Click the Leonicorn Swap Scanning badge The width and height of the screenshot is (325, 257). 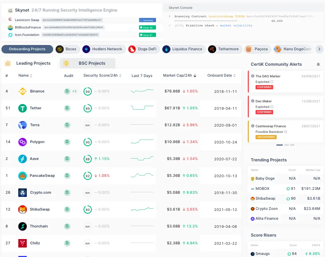point(148,20)
